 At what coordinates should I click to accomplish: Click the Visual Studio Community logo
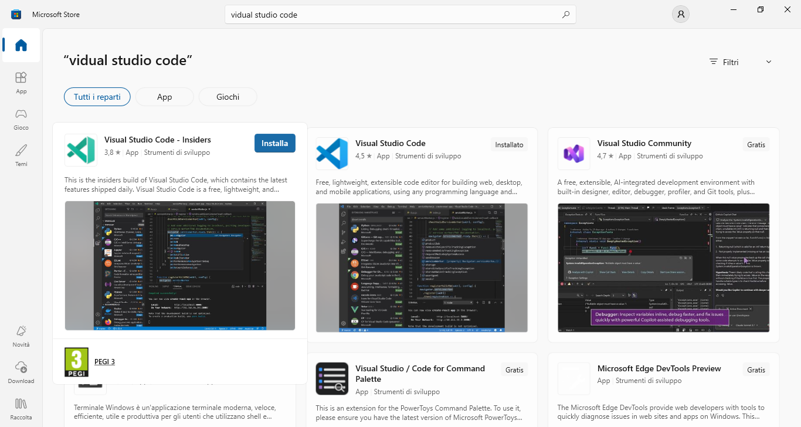(x=573, y=154)
